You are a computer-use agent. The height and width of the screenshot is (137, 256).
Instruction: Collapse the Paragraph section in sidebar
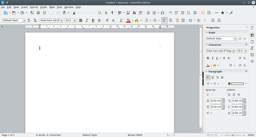pyautogui.click(x=207, y=71)
